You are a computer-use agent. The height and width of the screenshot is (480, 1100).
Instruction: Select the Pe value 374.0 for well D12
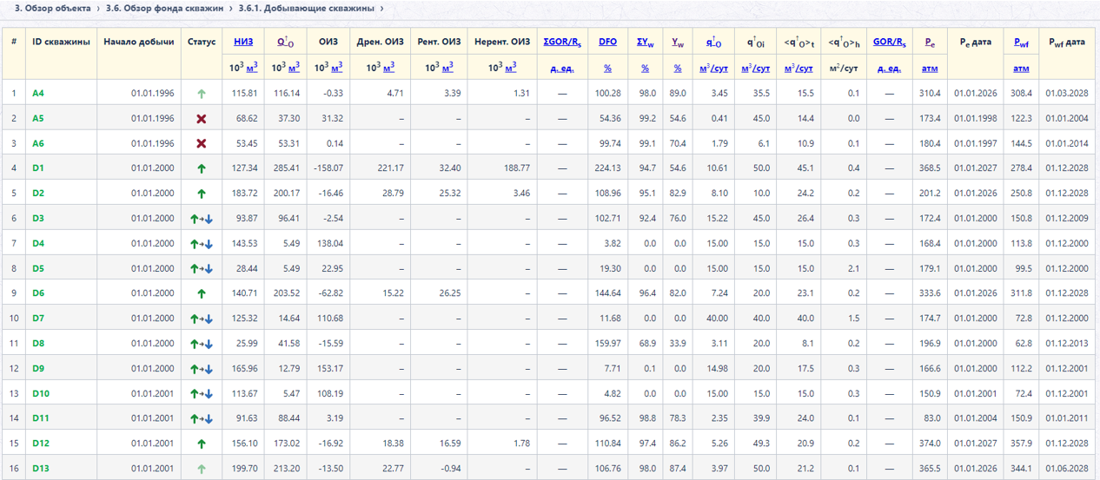930,444
